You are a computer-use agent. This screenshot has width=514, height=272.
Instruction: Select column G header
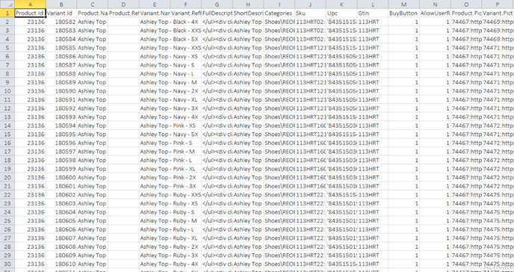click(x=217, y=4)
